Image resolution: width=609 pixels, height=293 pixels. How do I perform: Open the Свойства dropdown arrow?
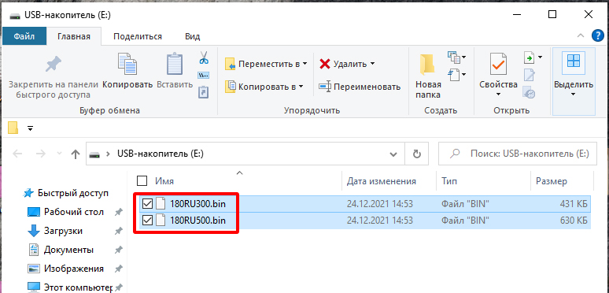[498, 94]
